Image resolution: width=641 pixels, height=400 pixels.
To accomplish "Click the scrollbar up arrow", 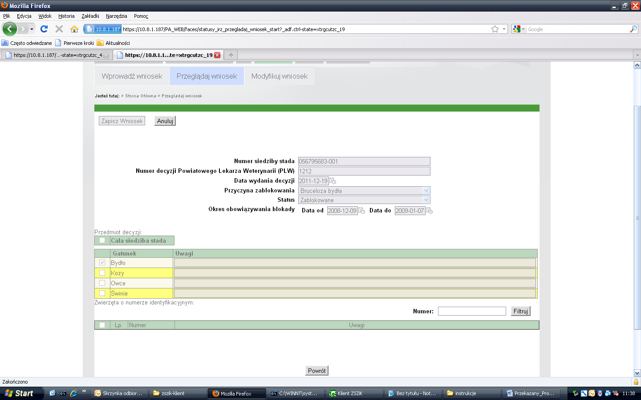I will 637,65.
